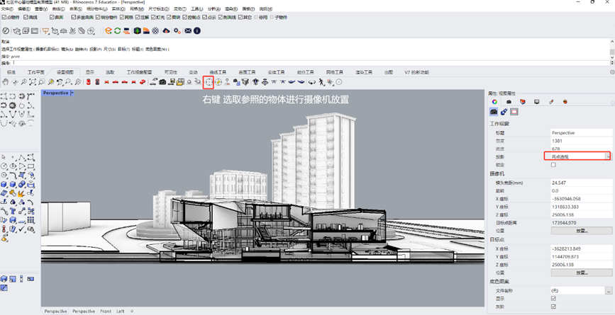Toggle the 其它 filter checkbox

point(240,17)
